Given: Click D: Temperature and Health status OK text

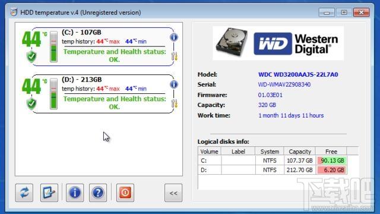Looking at the screenshot, I should point(115,102).
